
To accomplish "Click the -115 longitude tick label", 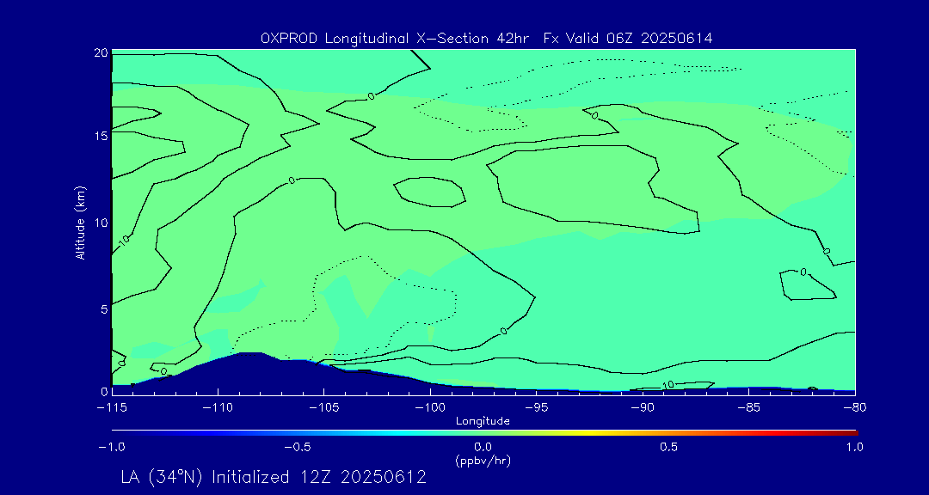I will tap(111, 408).
